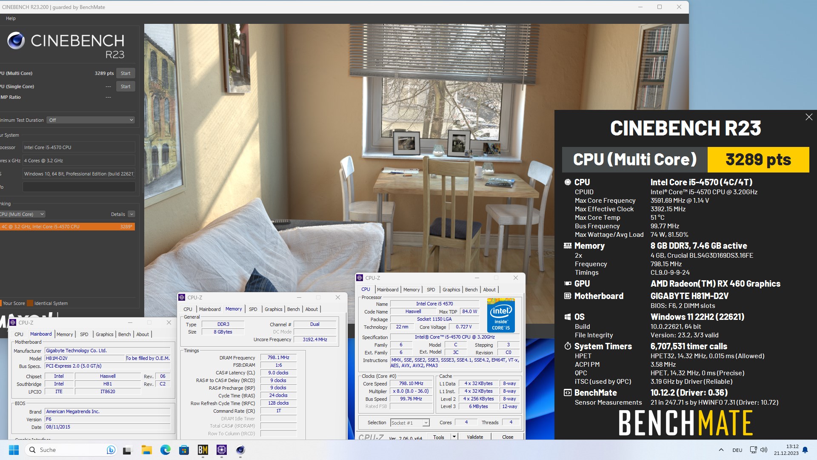Open Task View from the taskbar
817x460 pixels.
[x=128, y=450]
